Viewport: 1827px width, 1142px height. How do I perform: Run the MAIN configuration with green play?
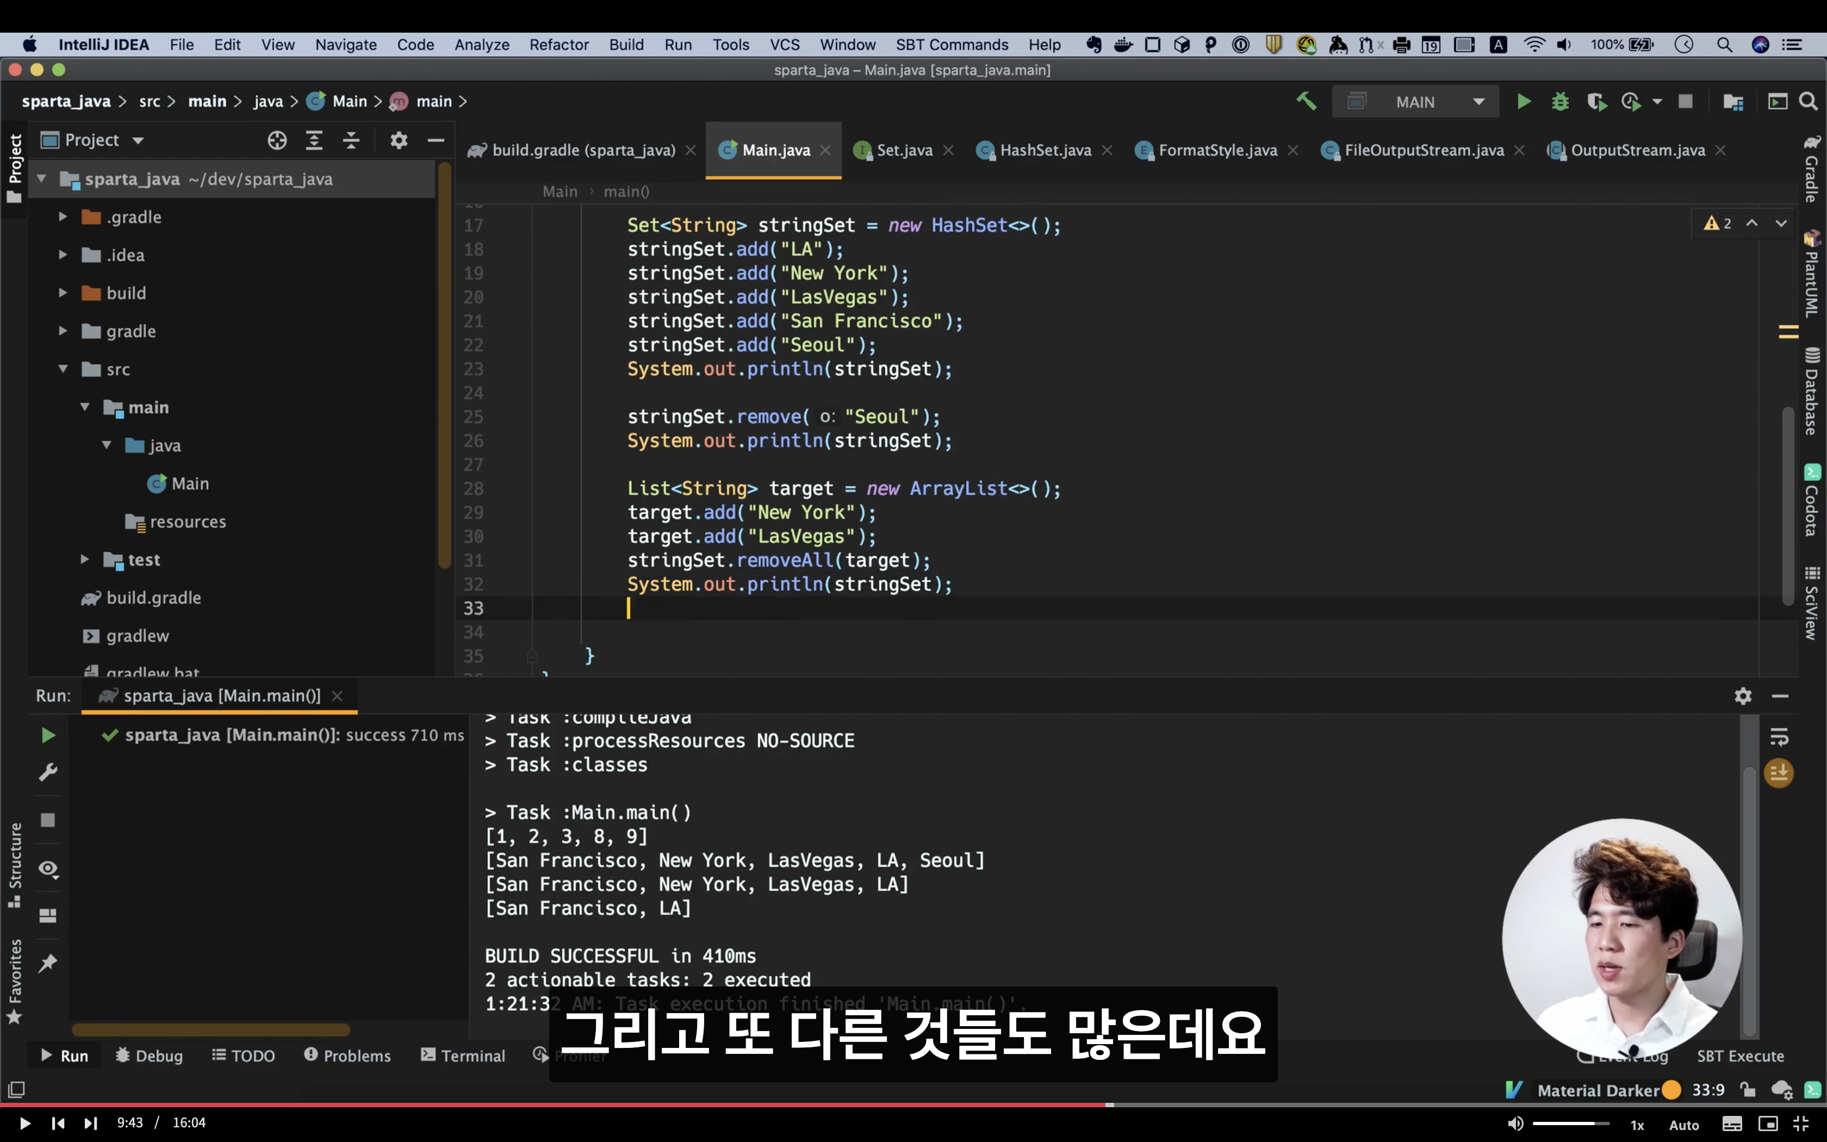[x=1524, y=101]
